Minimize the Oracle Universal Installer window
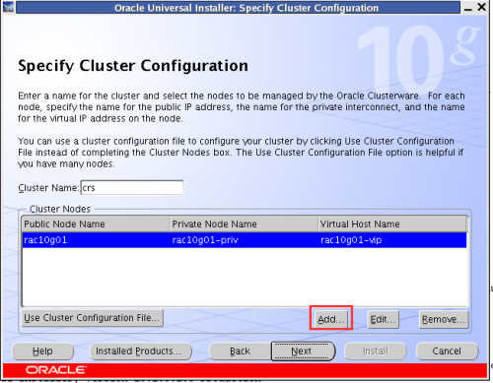Viewport: 493px width, 383px height. pyautogui.click(x=468, y=8)
